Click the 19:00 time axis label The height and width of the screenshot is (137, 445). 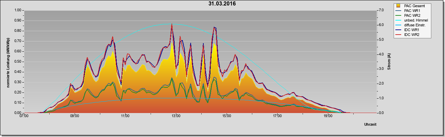[328, 116]
